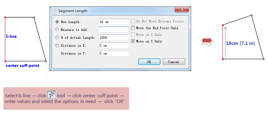The image size is (268, 113).
Task: Choose the % of Actual Length option
Action: (x=57, y=38)
